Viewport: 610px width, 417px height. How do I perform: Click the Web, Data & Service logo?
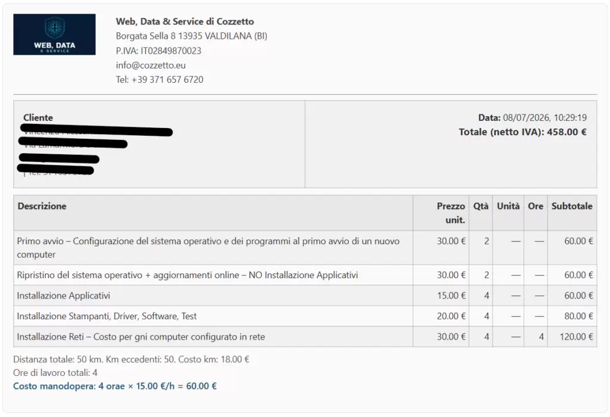tap(54, 34)
